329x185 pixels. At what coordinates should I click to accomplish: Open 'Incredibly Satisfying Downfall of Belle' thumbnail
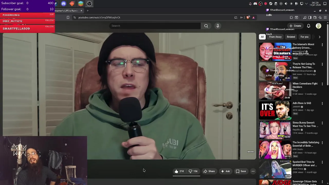coord(275,150)
